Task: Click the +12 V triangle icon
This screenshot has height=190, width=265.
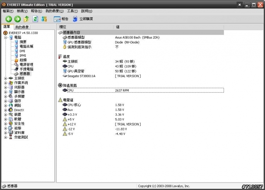Action: (x=65, y=124)
